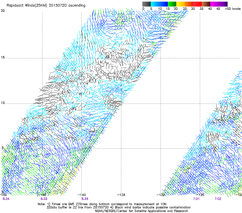Click the '15' latitude label on the left axis
The width and height of the screenshot is (242, 213).
(x=3, y=57)
